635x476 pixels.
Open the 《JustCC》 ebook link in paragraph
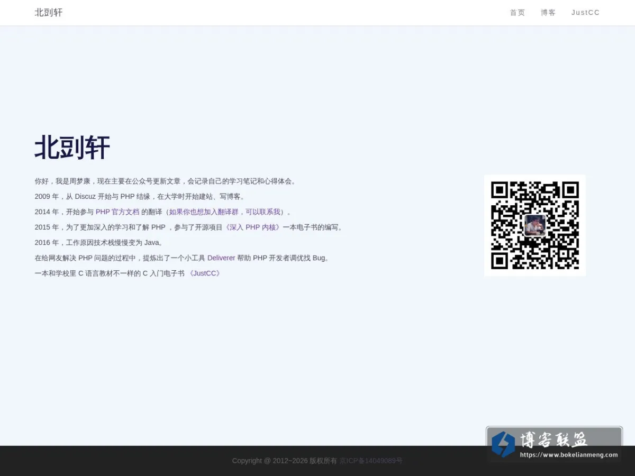205,273
